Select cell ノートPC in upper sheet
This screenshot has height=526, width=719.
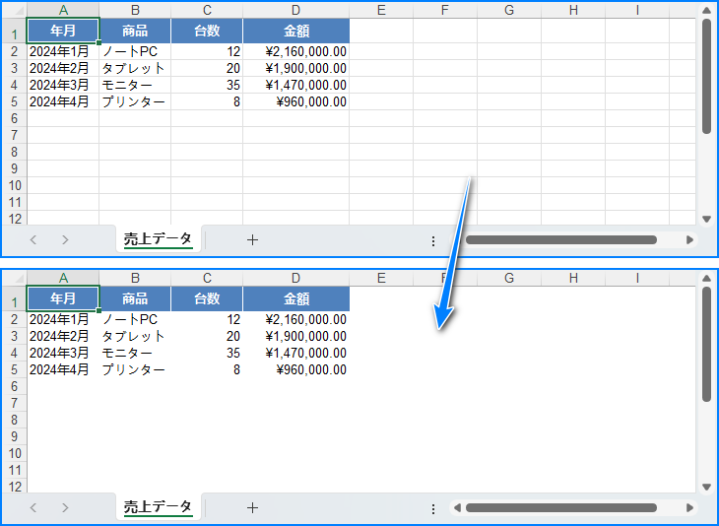click(135, 51)
